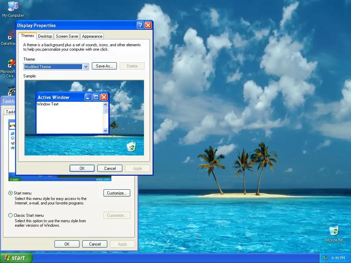The image size is (351, 263).
Task: Open the My Computer desktop icon
Action: pyautogui.click(x=13, y=9)
